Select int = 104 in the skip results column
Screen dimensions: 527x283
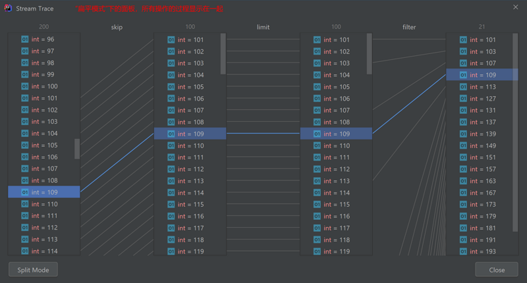pyautogui.click(x=190, y=75)
